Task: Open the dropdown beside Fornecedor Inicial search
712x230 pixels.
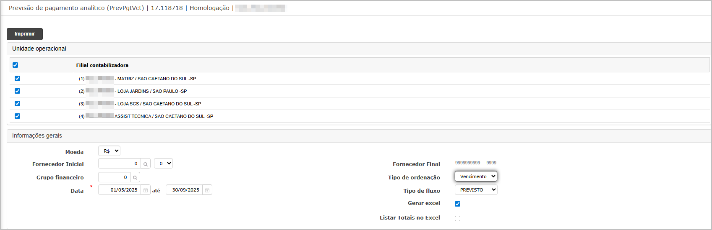Action: coord(163,164)
